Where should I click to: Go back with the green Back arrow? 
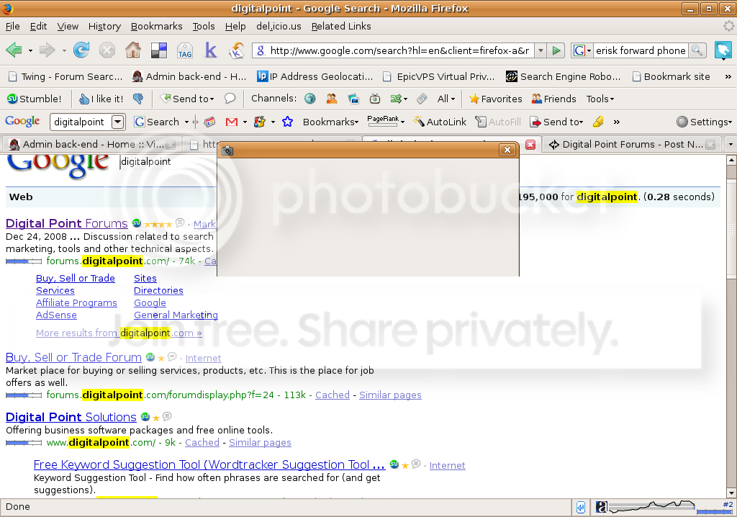[x=14, y=50]
